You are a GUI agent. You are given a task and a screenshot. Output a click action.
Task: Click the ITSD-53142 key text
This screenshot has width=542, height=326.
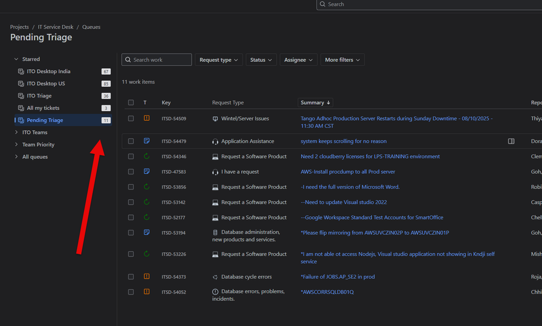pyautogui.click(x=174, y=202)
